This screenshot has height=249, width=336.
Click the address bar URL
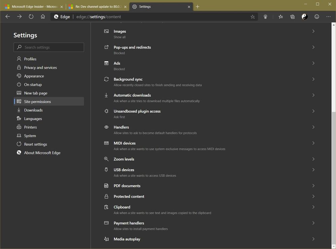coord(99,17)
